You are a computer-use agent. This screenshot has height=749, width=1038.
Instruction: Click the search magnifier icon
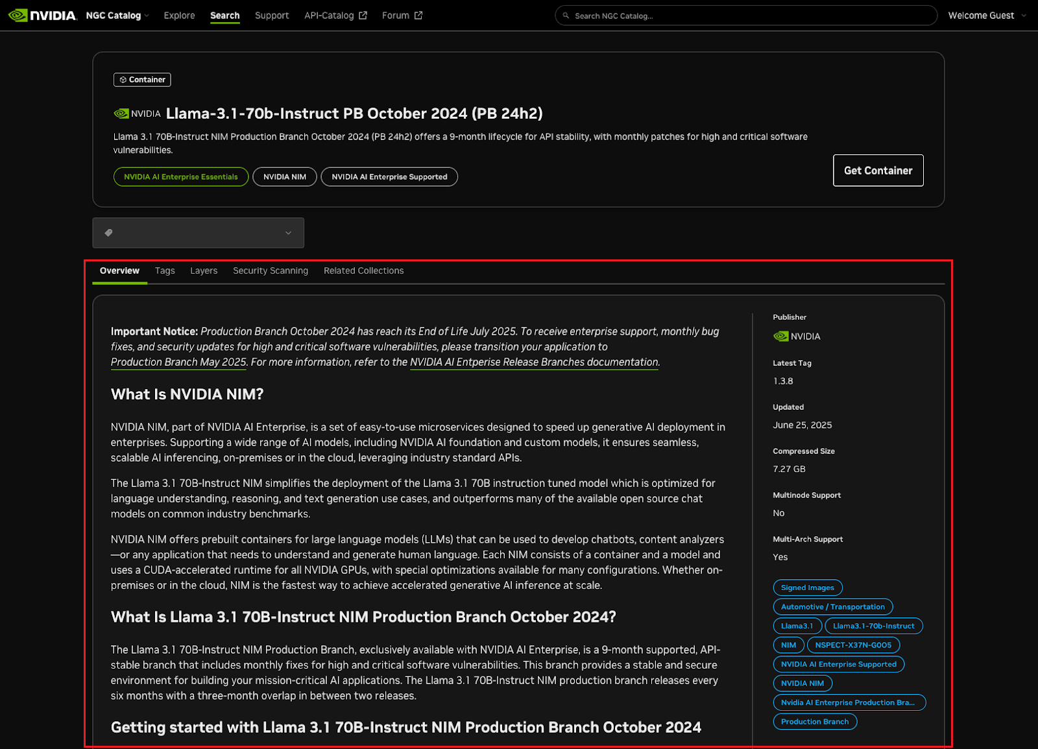566,16
